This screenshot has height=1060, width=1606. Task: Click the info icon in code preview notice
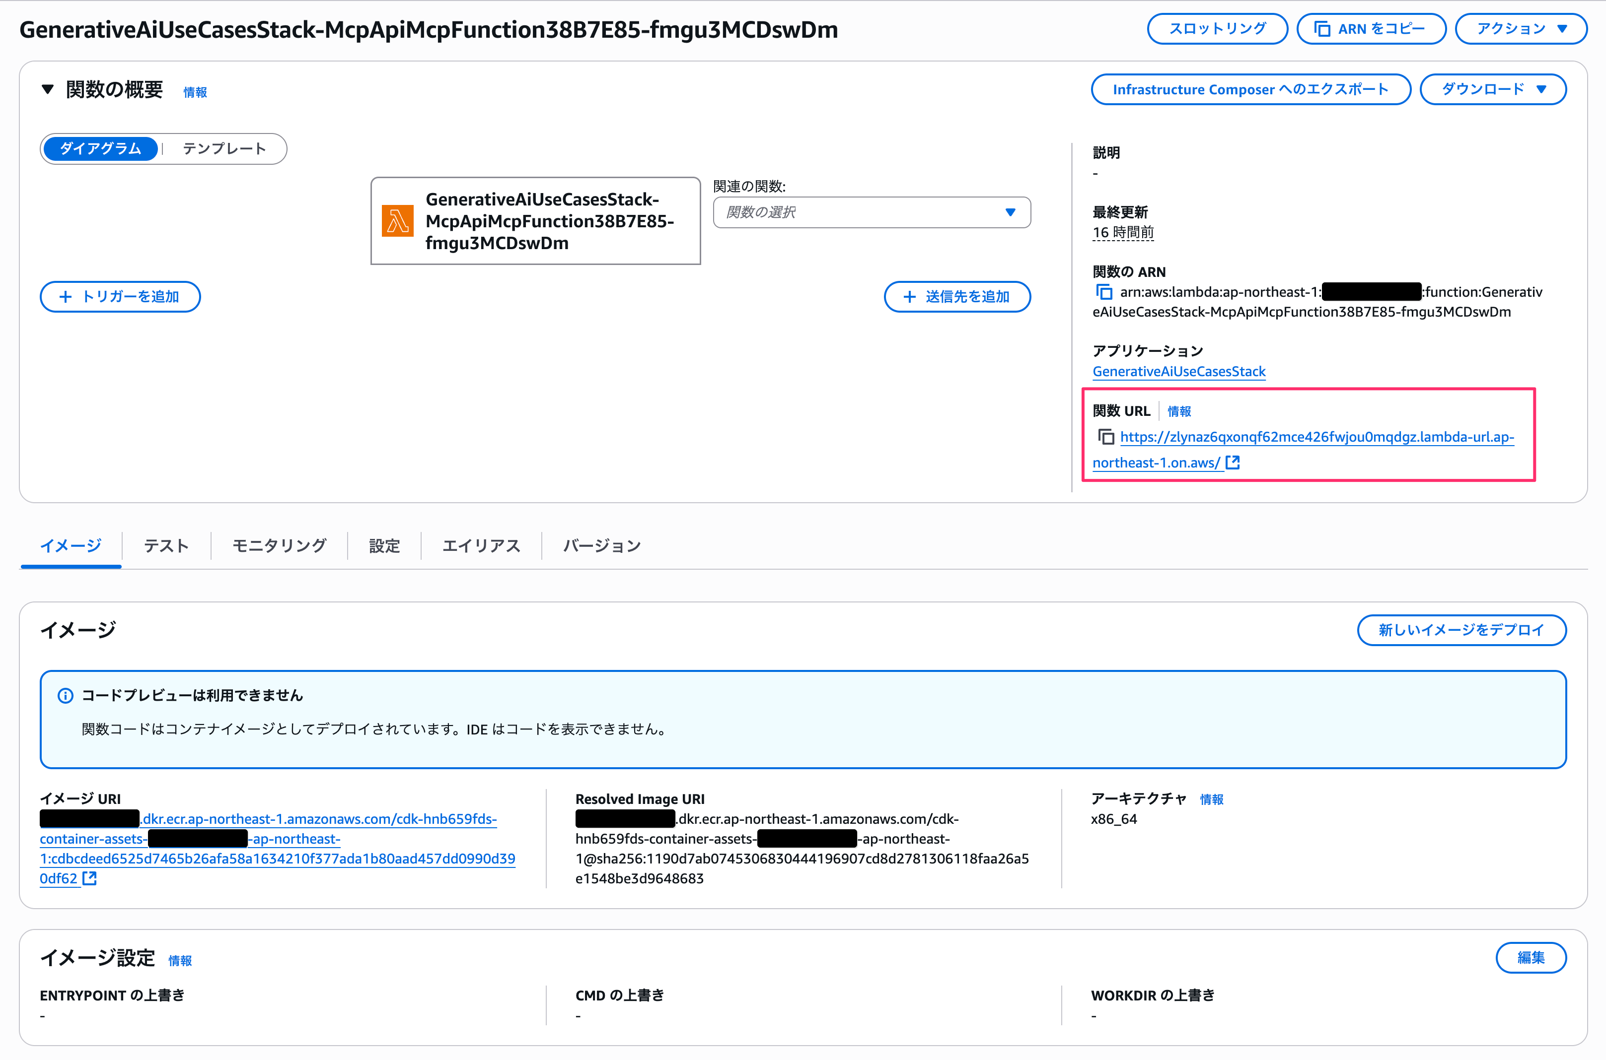pos(66,696)
